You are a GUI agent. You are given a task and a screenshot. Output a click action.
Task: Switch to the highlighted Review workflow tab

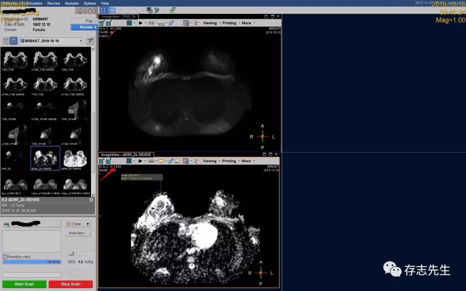point(84,27)
